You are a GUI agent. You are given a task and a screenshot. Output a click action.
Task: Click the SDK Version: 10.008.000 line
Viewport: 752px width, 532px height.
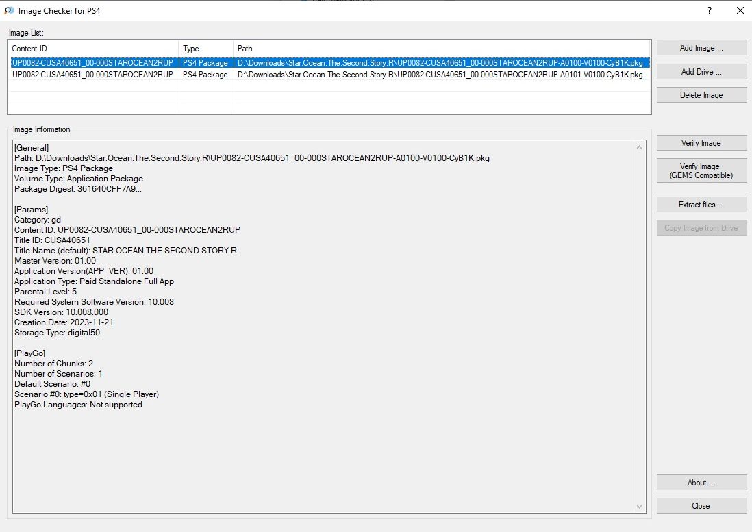62,312
